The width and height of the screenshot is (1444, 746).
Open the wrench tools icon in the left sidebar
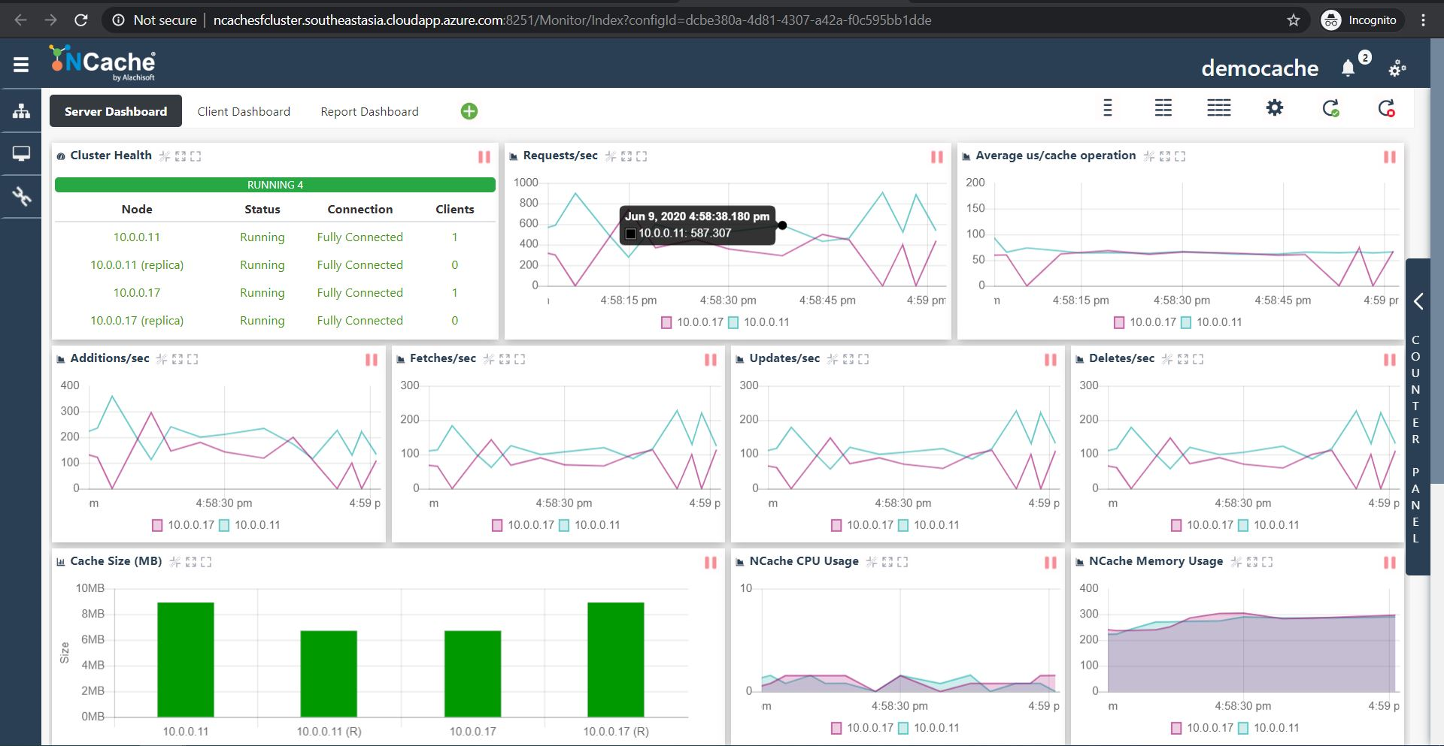[x=21, y=197]
